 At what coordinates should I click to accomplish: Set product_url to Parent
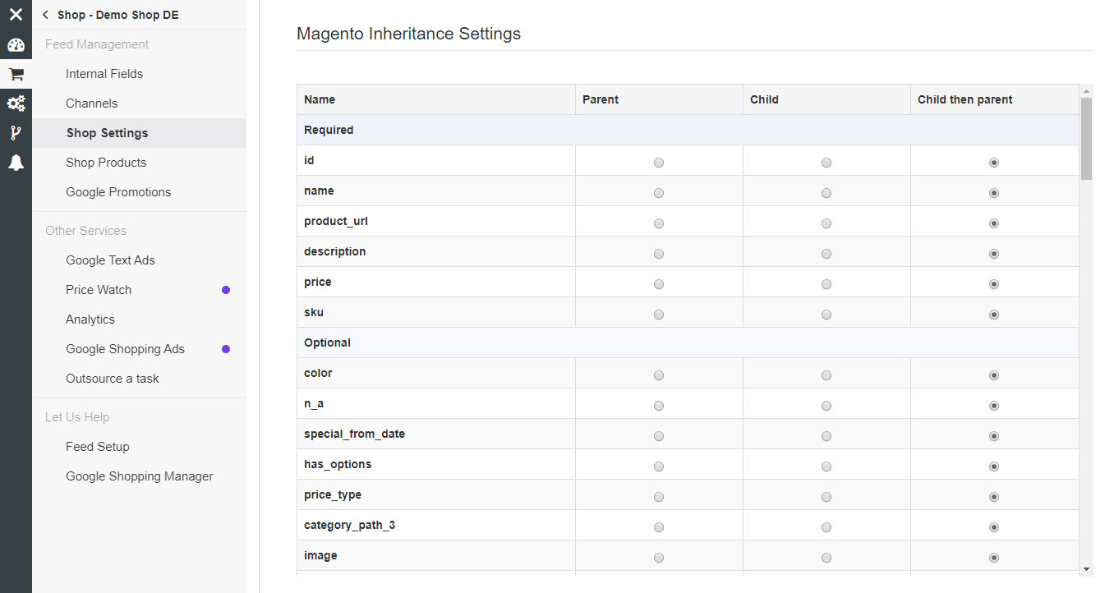point(659,223)
